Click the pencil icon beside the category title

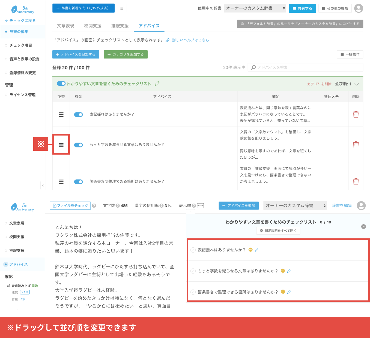157,84
